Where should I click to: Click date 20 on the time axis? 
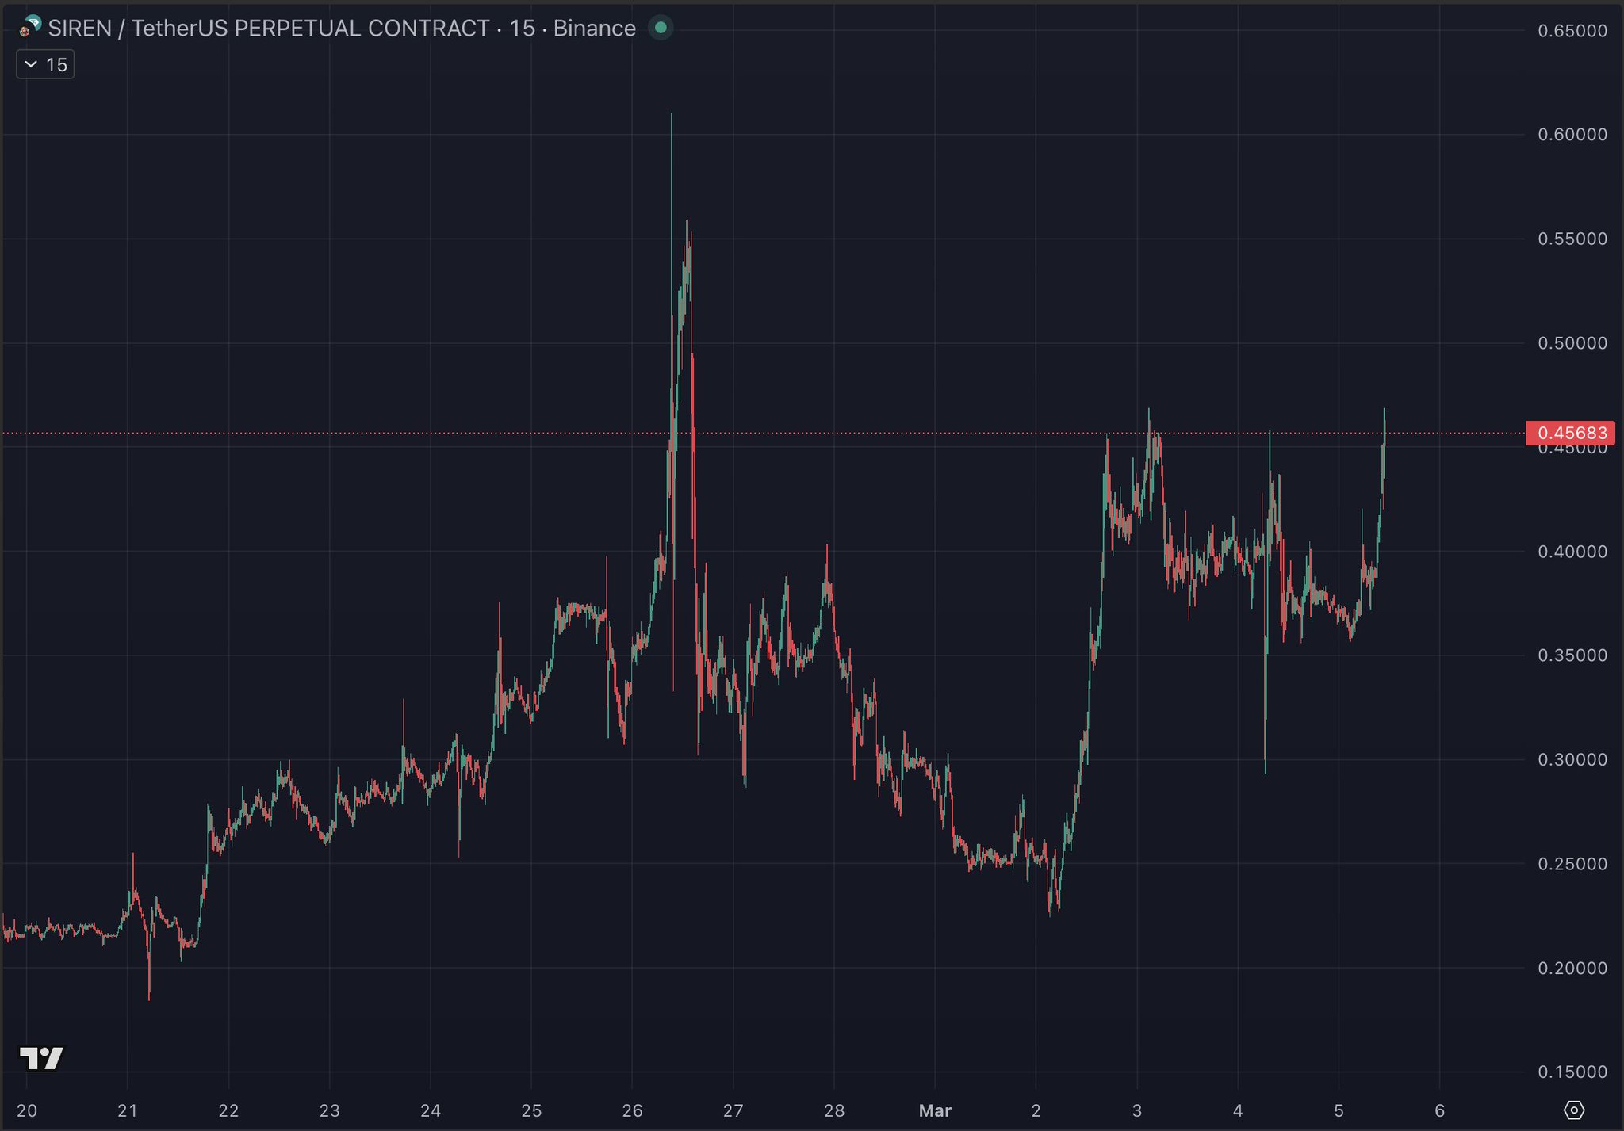tap(27, 1110)
